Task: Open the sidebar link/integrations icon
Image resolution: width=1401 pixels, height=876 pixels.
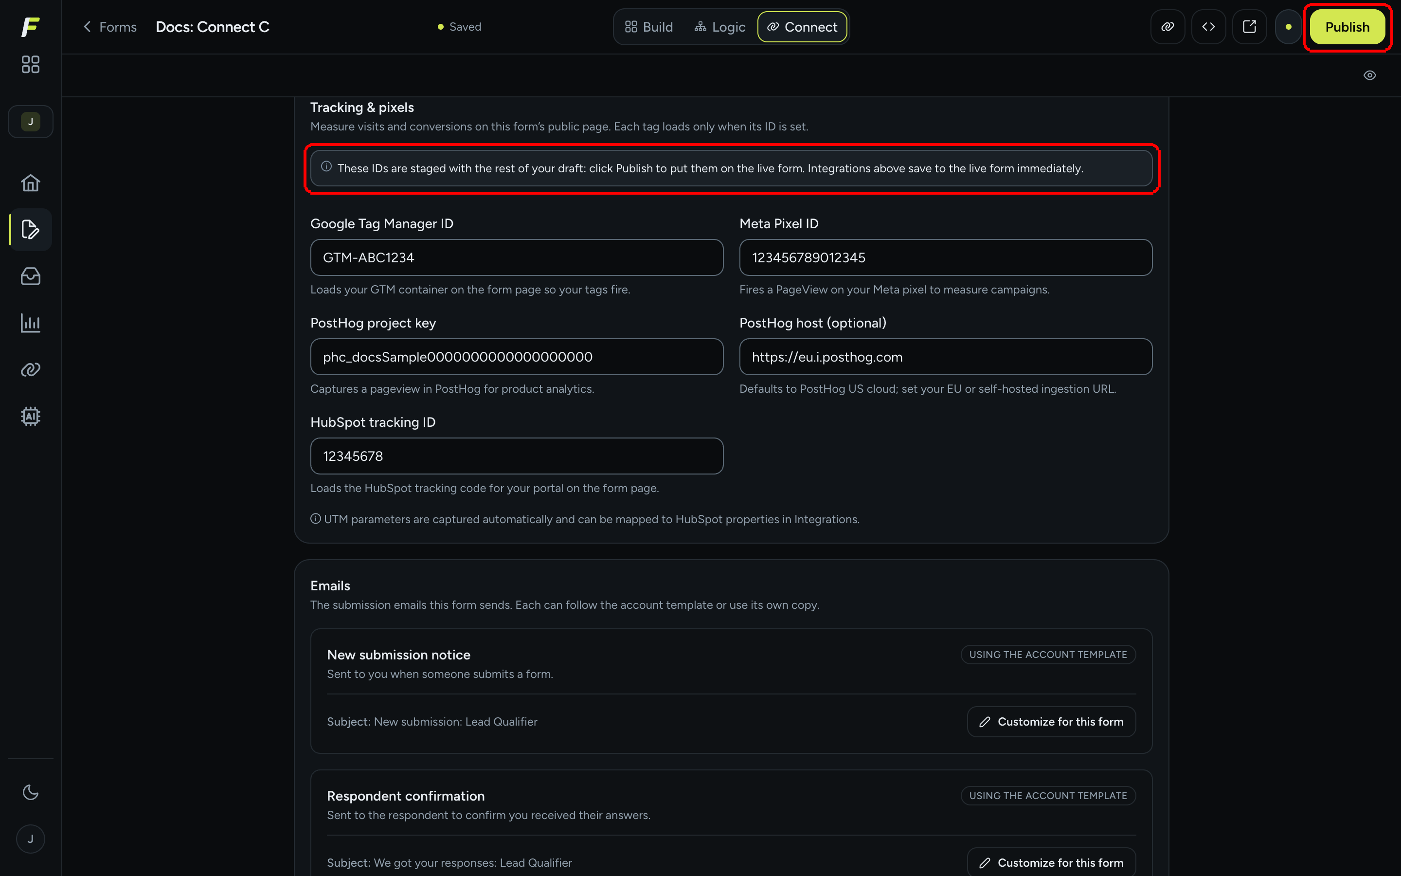Action: point(30,370)
